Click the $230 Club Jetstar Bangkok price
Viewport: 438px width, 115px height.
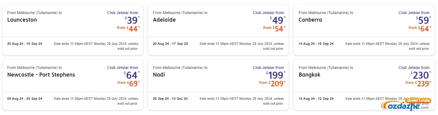coord(421,75)
